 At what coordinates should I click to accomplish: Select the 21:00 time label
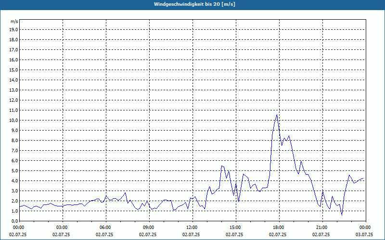coord(321,228)
